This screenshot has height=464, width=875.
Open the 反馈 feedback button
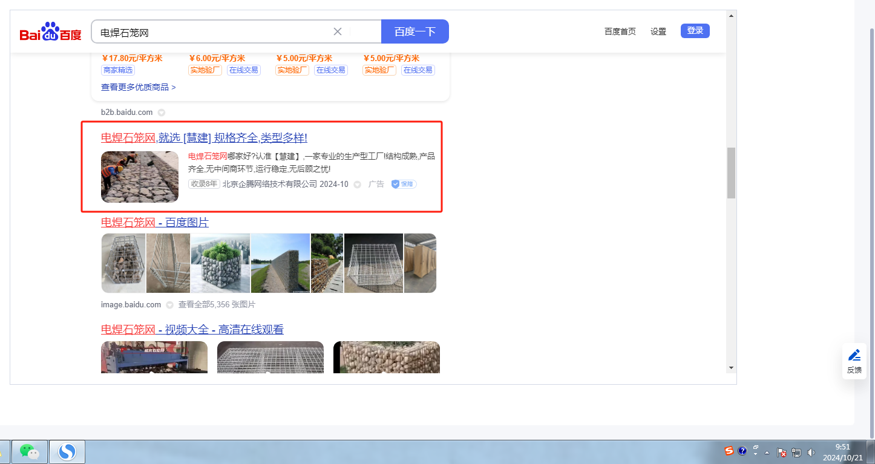[854, 361]
